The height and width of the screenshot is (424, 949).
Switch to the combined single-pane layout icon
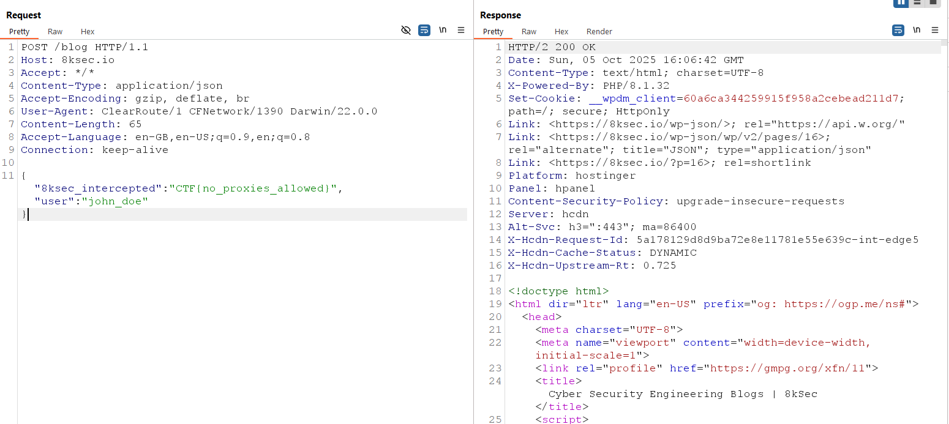[x=933, y=2]
